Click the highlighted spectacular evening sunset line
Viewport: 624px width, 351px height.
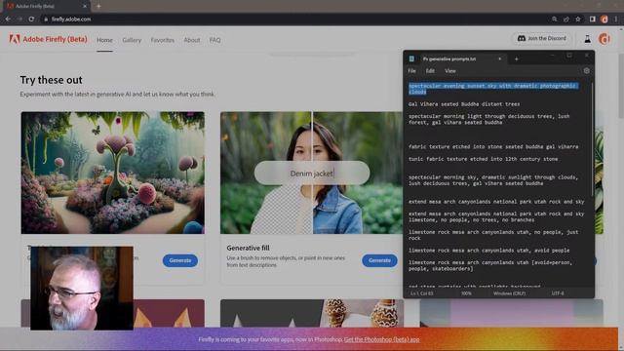click(492, 89)
